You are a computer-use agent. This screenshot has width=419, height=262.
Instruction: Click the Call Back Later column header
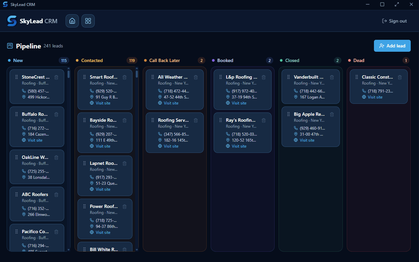165,60
